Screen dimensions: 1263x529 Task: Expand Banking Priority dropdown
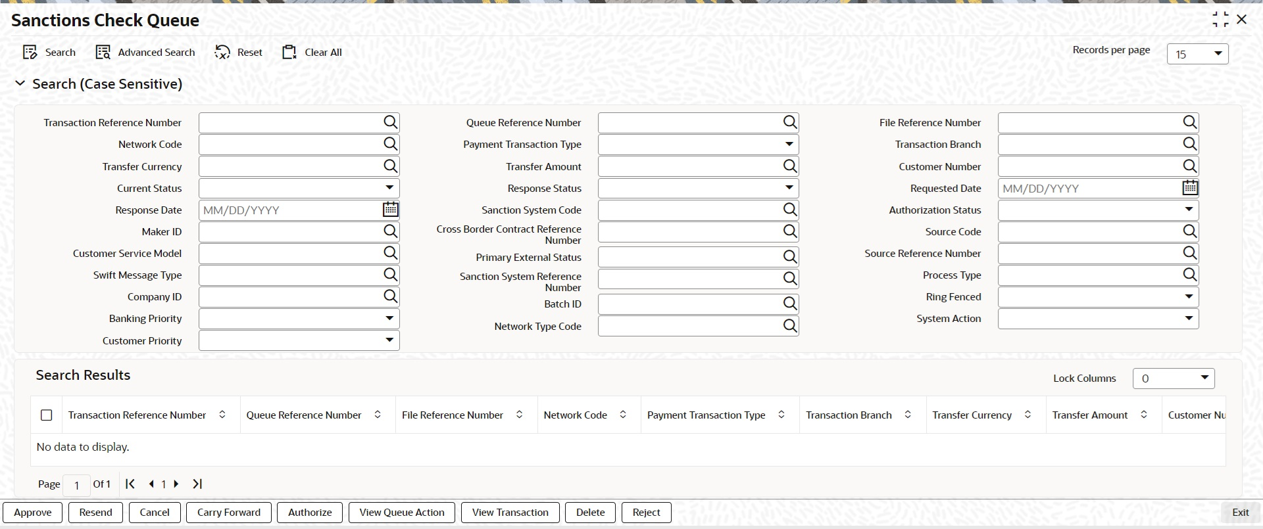point(299,319)
